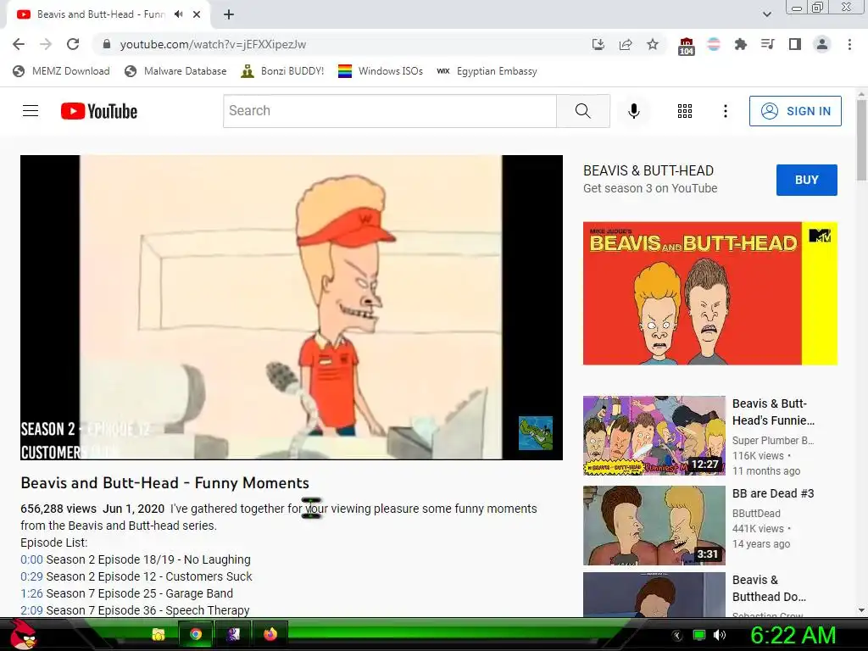
Task: Bookmark this page with the star icon
Action: [653, 44]
